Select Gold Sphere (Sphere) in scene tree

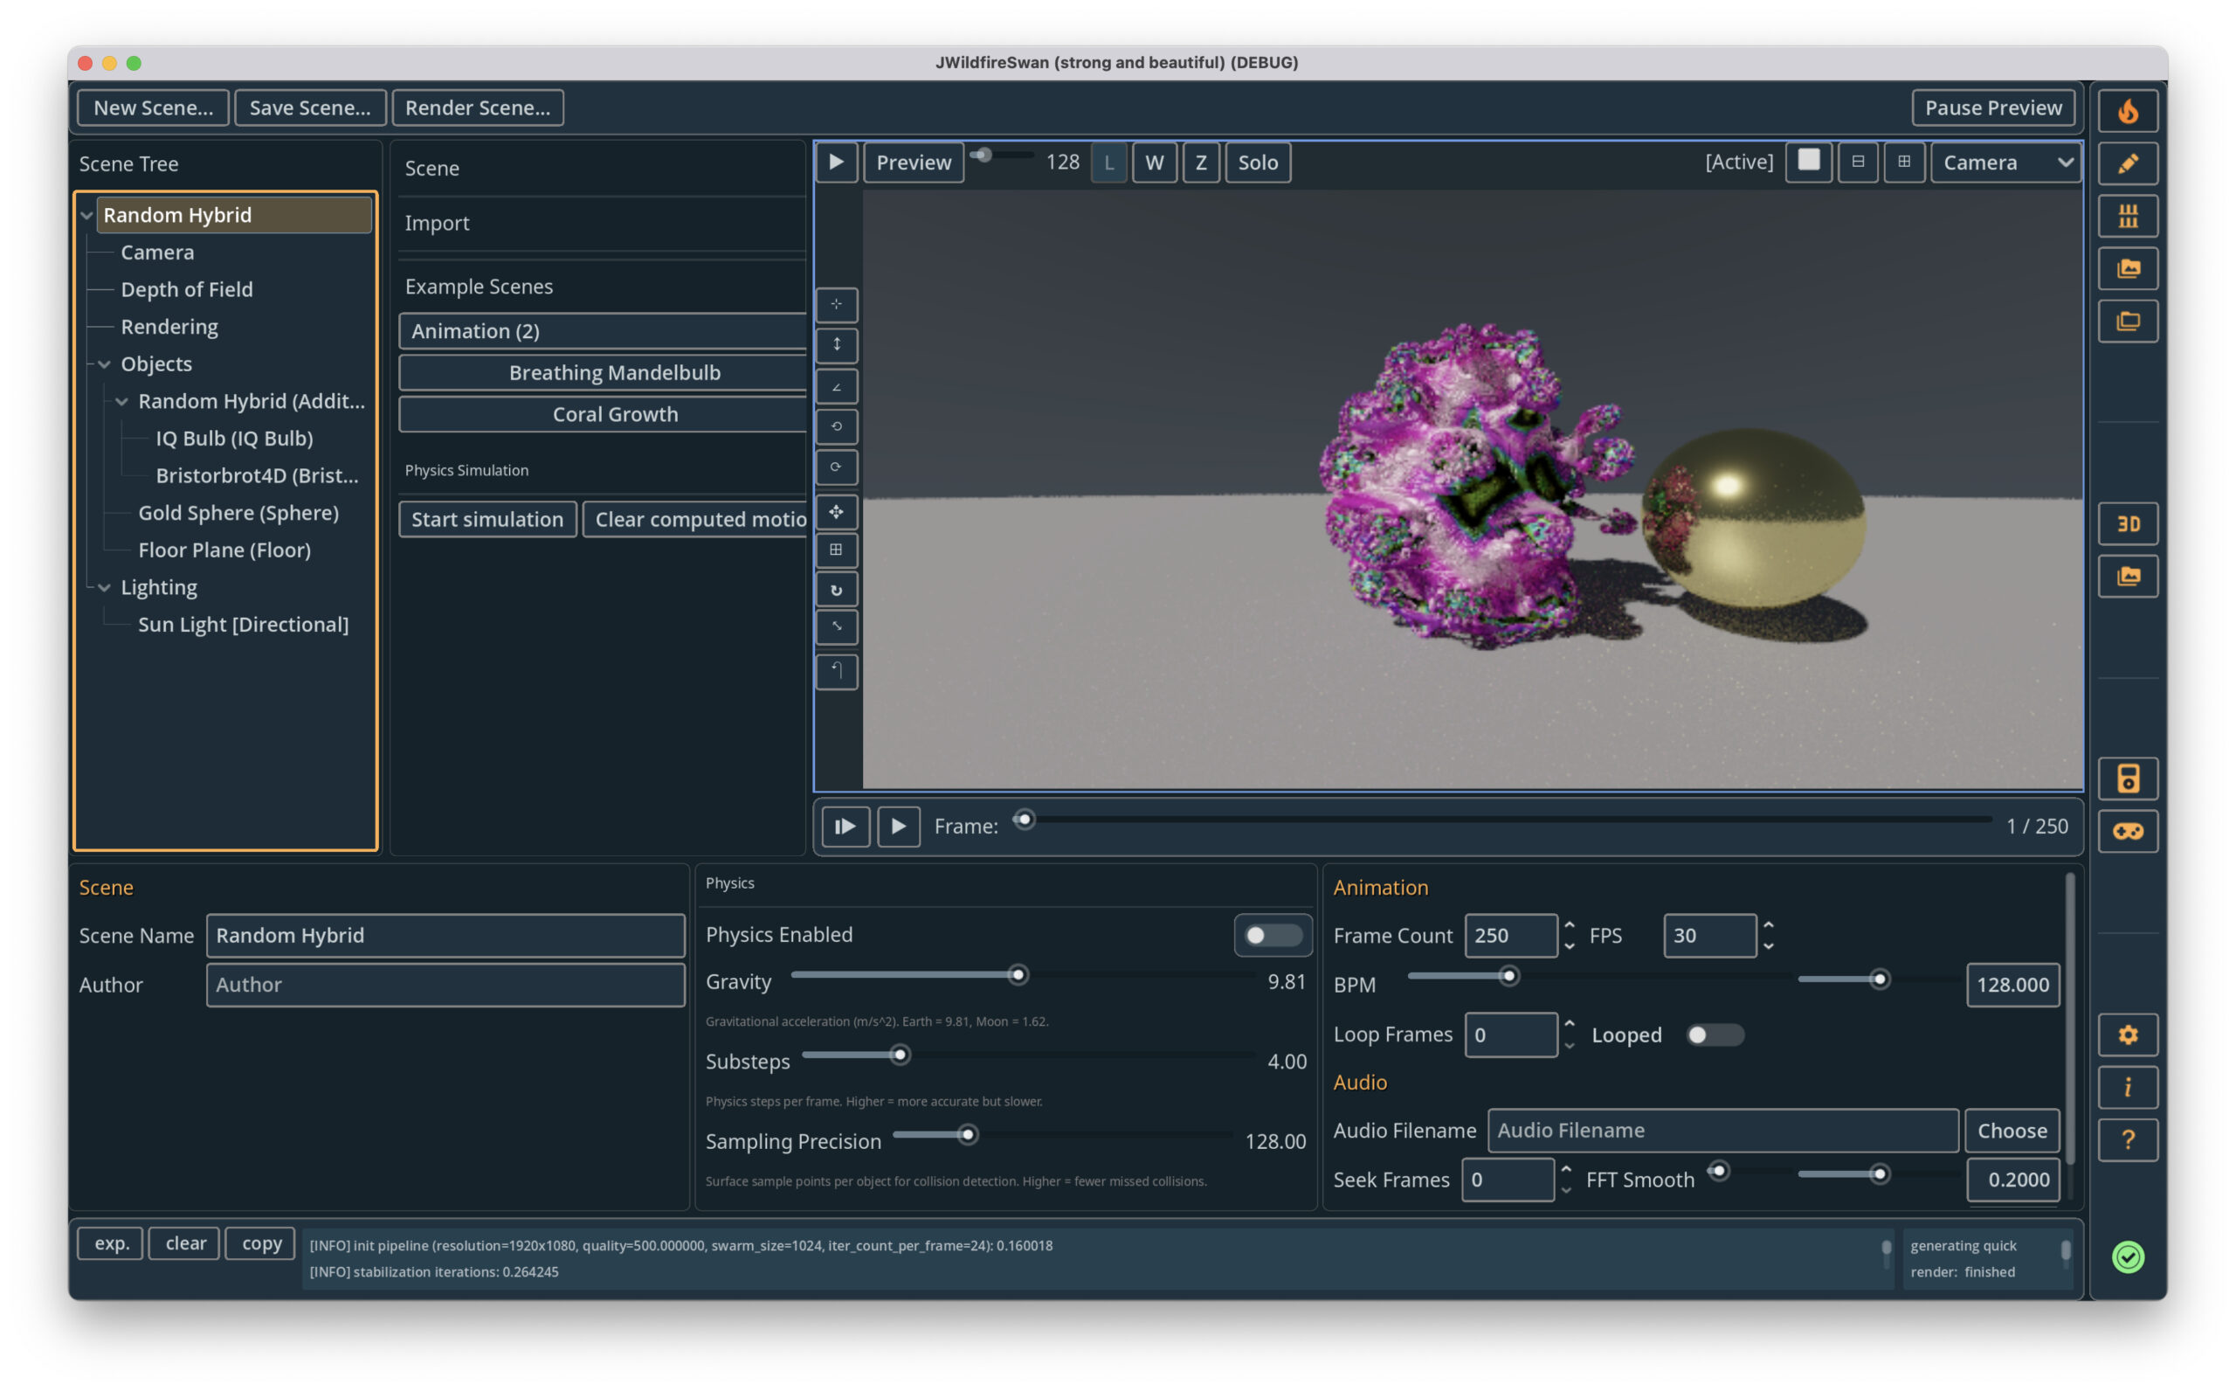238,512
